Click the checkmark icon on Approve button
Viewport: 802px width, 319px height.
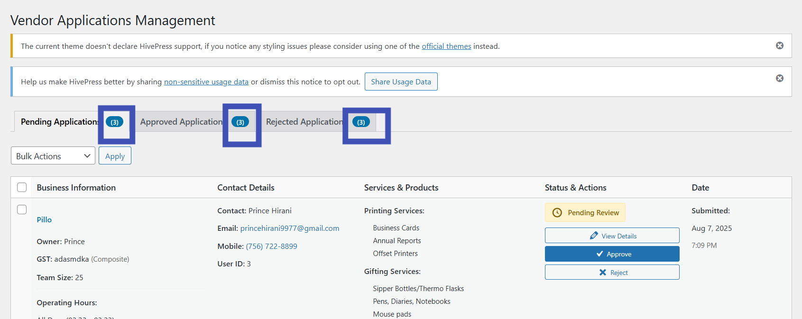[x=599, y=254]
